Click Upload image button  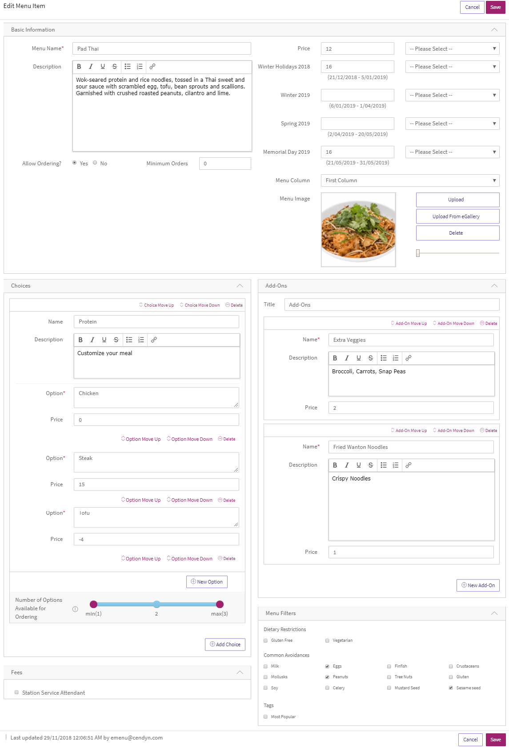pos(457,200)
